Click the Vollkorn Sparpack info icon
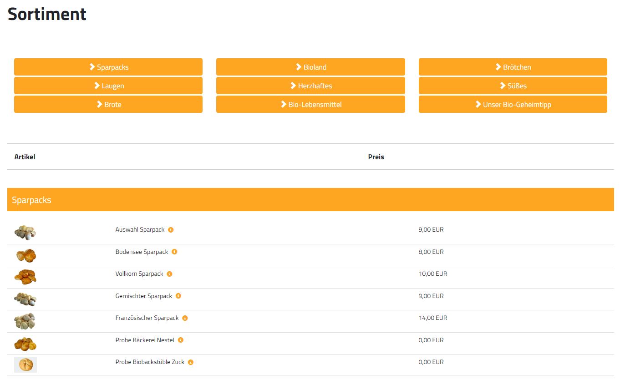This screenshot has width=620, height=380. tap(169, 274)
